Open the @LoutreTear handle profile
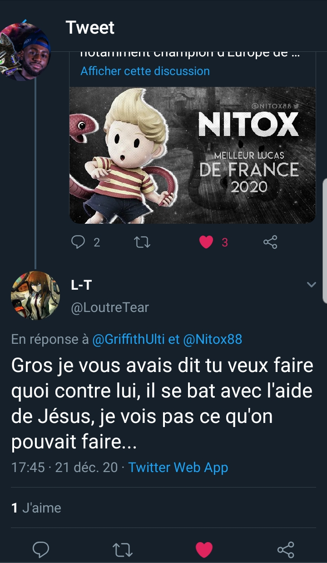The width and height of the screenshot is (327, 563). point(110,307)
